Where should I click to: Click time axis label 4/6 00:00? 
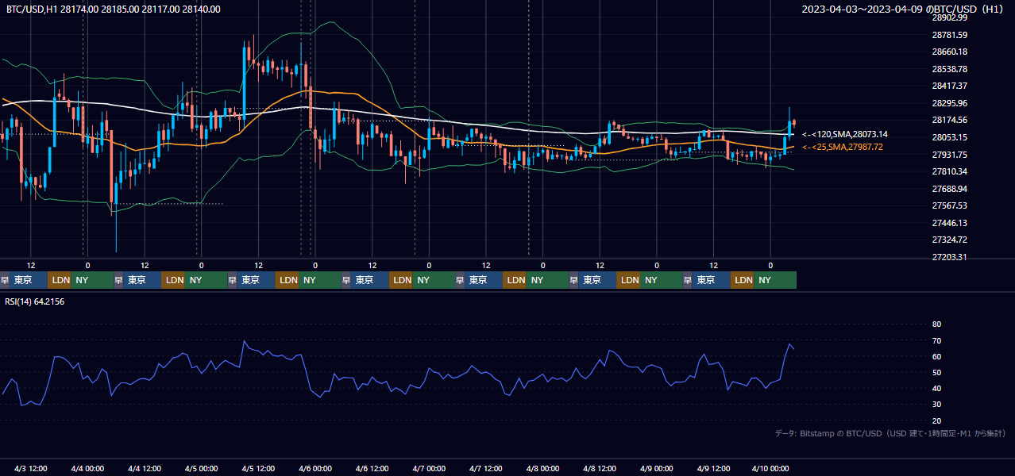315,468
